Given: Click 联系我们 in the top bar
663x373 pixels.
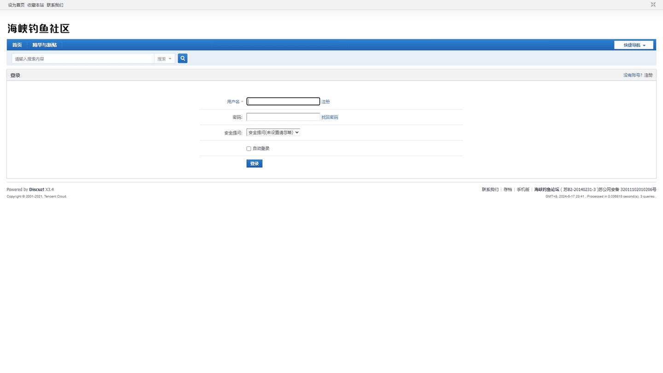Looking at the screenshot, I should (x=55, y=5).
